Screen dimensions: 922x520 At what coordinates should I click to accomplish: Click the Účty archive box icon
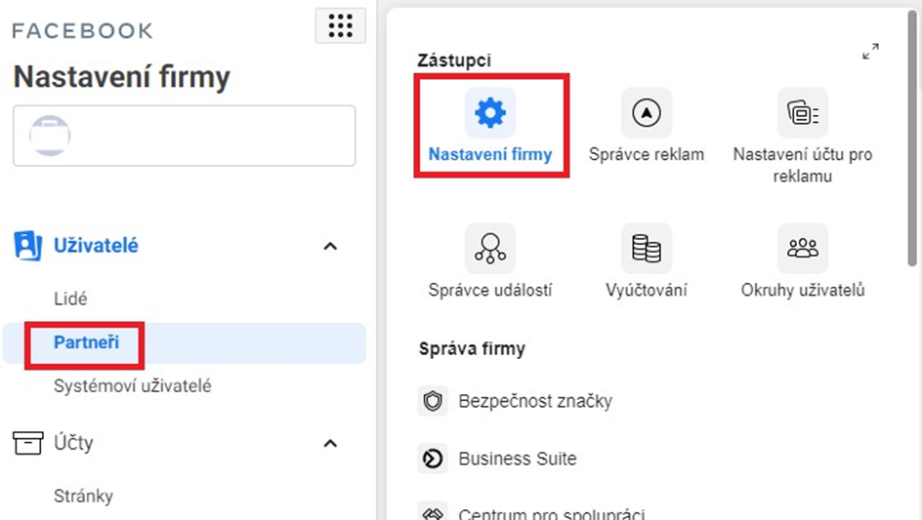point(27,443)
